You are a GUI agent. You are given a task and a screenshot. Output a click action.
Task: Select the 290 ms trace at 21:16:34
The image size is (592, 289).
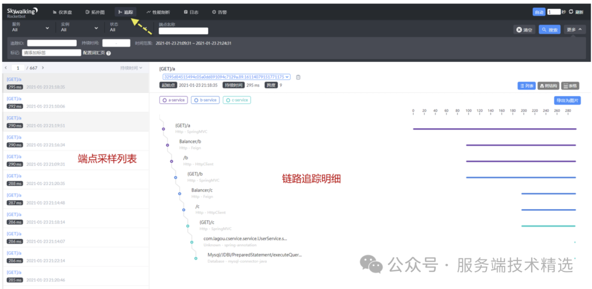pos(76,141)
